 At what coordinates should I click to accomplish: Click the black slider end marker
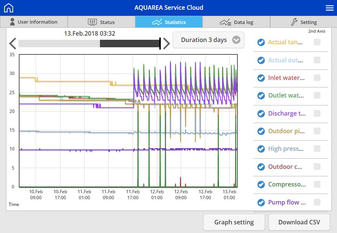coord(160,44)
